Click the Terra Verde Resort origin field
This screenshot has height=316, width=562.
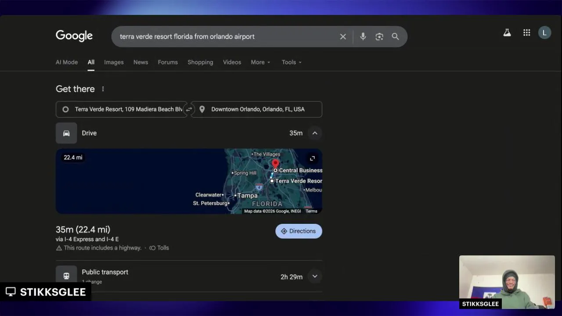(x=121, y=109)
